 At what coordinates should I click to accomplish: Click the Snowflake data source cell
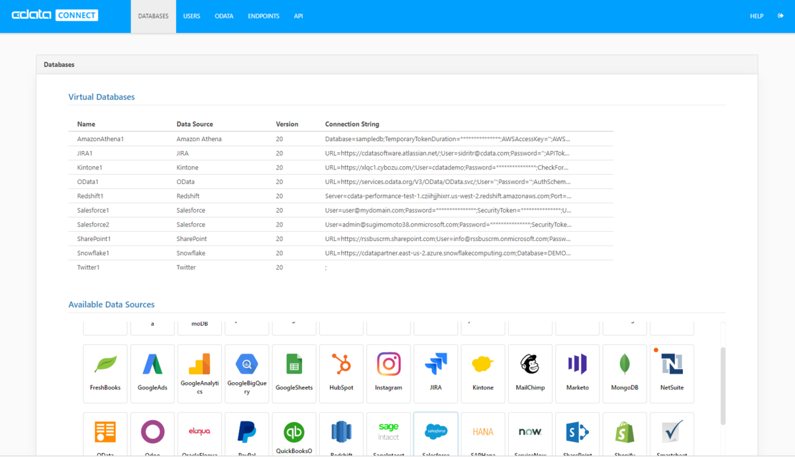click(191, 253)
